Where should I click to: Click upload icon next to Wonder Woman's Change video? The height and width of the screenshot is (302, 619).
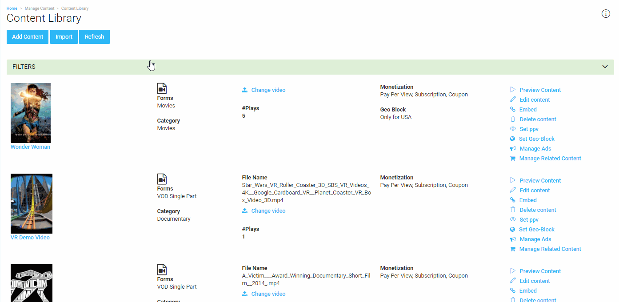point(245,90)
